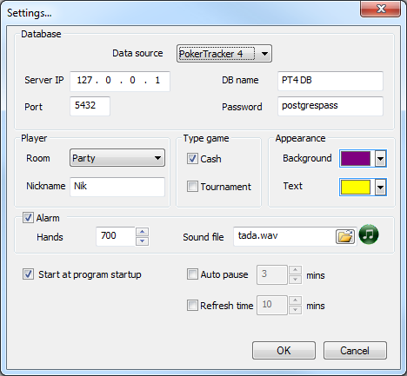
Task: Toggle the Alarm checkbox
Action: [28, 217]
